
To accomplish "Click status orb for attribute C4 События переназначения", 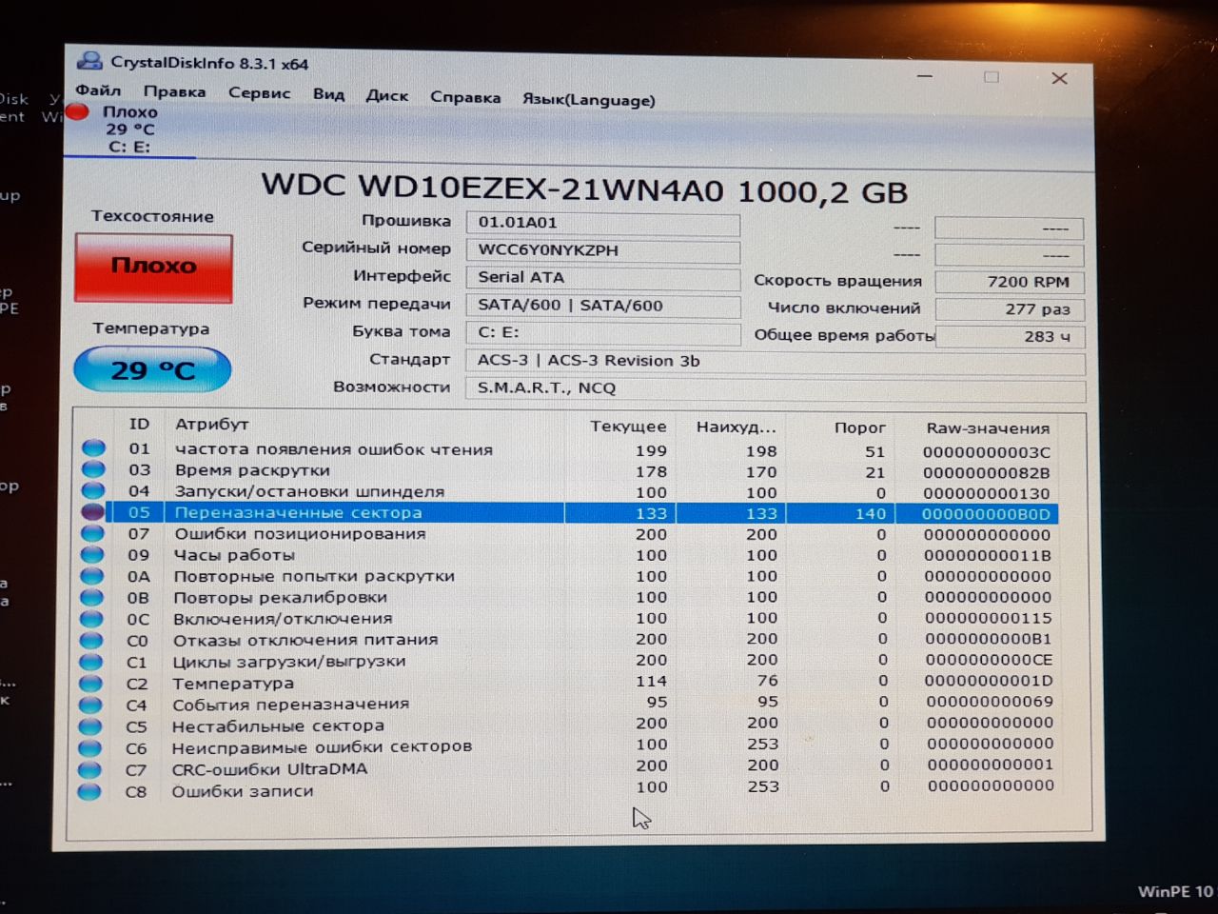I will [x=90, y=705].
